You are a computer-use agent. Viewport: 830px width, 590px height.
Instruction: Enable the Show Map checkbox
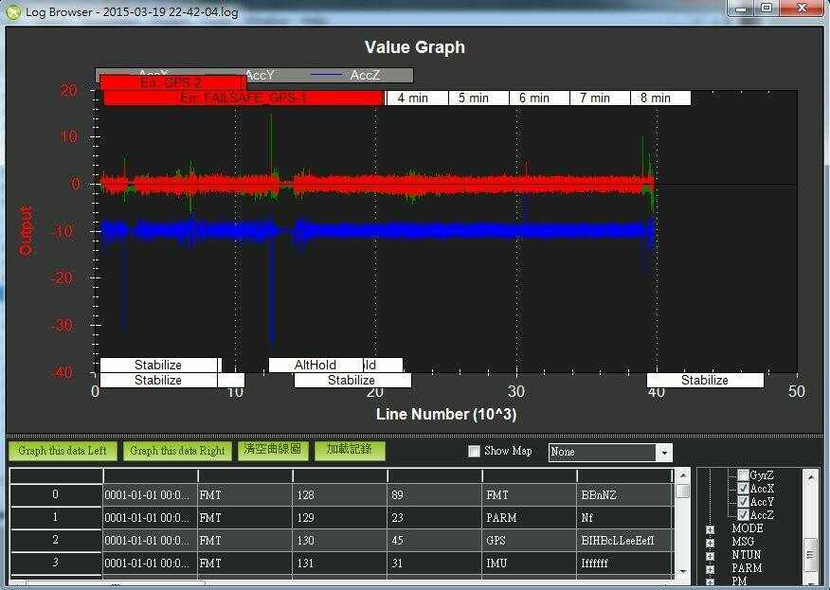[x=475, y=451]
